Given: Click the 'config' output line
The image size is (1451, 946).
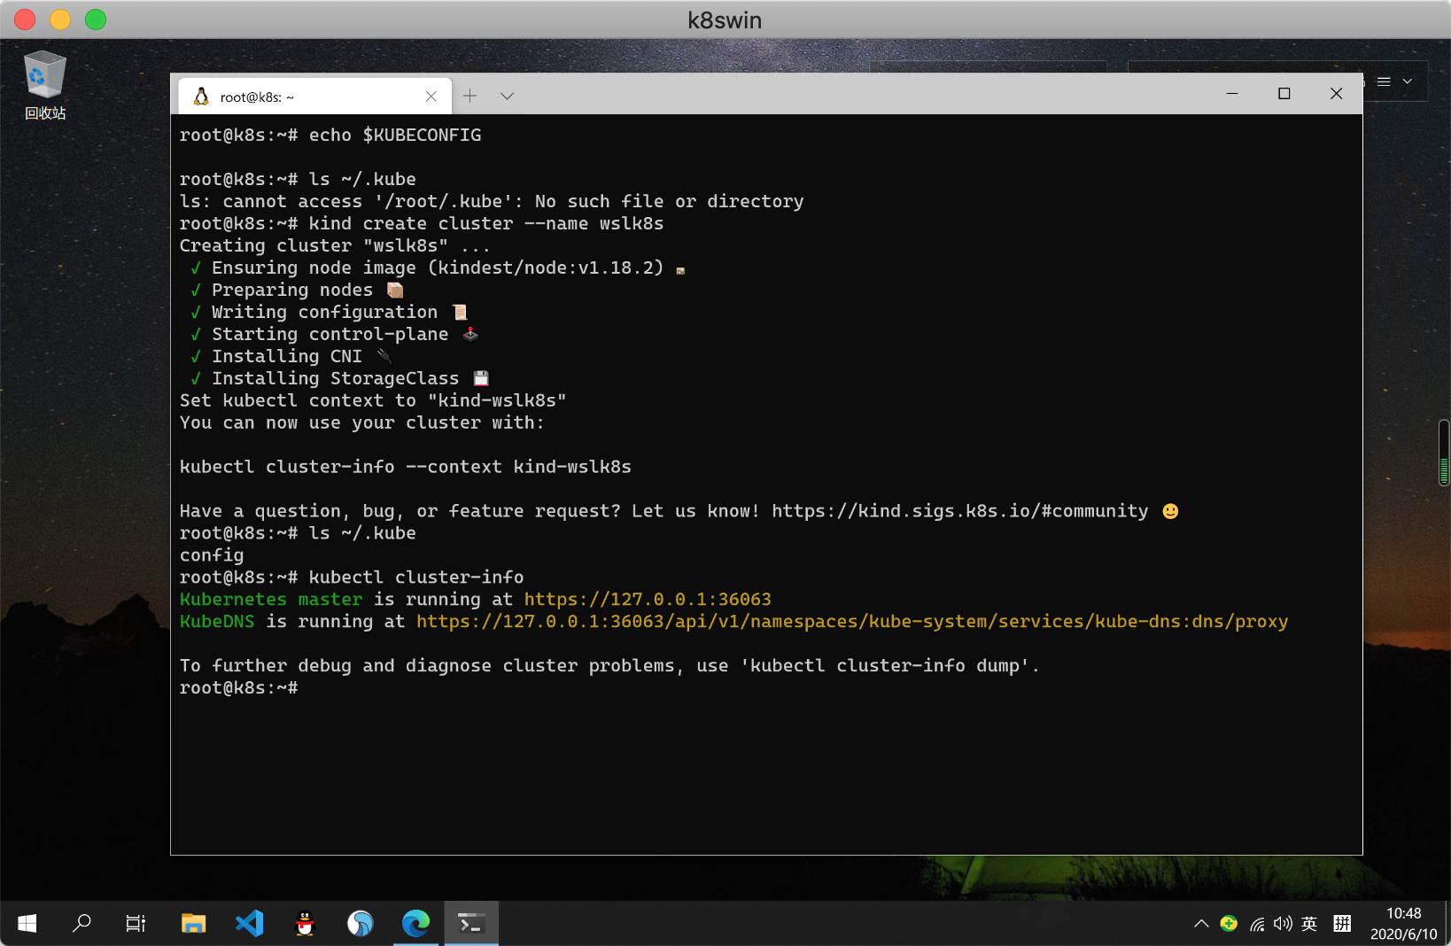Looking at the screenshot, I should pos(212,555).
